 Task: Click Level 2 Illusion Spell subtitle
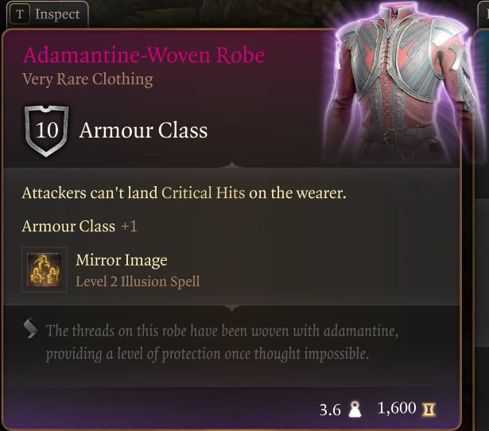click(138, 282)
